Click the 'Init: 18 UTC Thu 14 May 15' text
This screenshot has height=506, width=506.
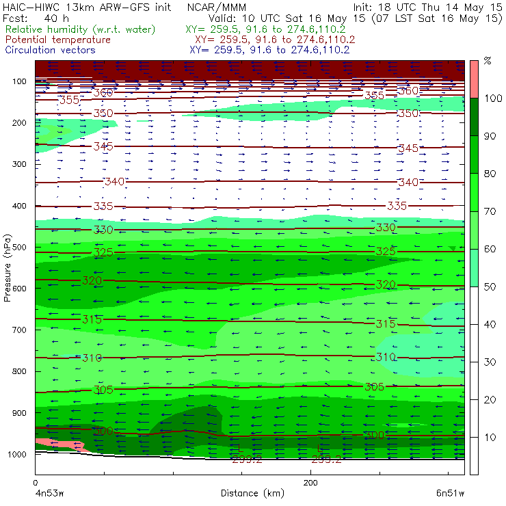(427, 8)
